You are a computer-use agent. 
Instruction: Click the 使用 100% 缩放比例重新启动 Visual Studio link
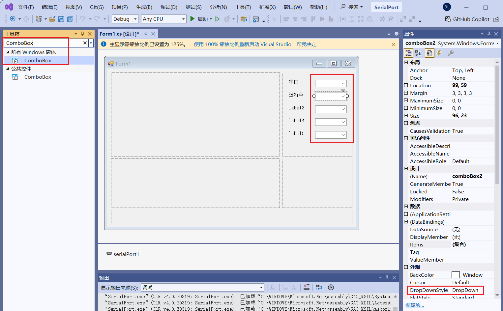pos(243,44)
